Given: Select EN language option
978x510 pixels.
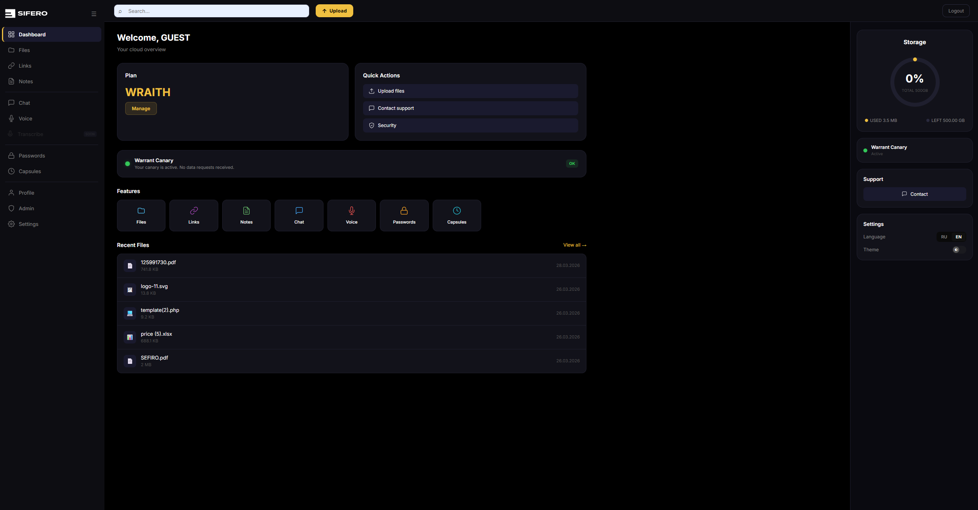Looking at the screenshot, I should pyautogui.click(x=958, y=237).
